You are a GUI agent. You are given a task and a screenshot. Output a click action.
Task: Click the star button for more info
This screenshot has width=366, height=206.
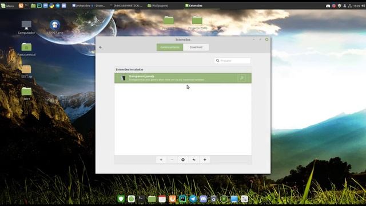click(205, 160)
